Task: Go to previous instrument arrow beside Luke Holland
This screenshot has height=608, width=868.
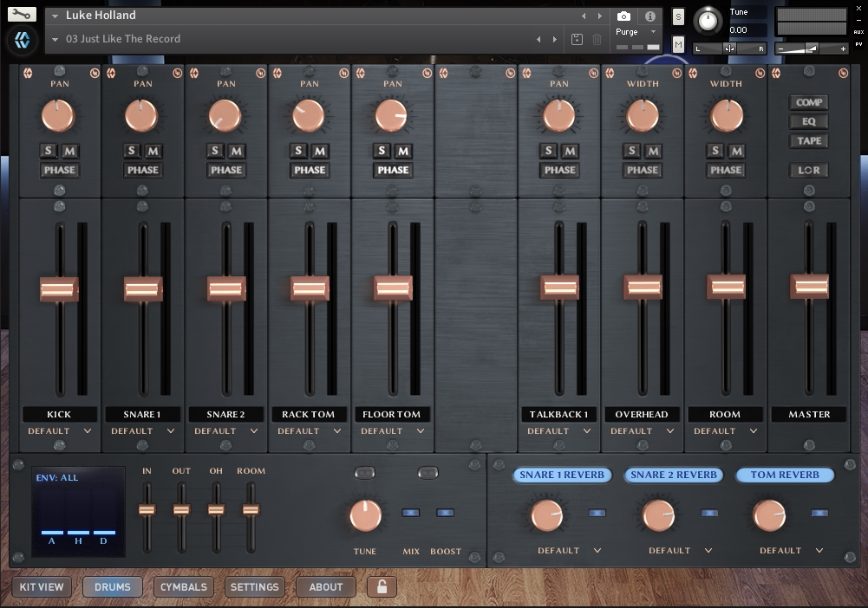Action: click(584, 16)
